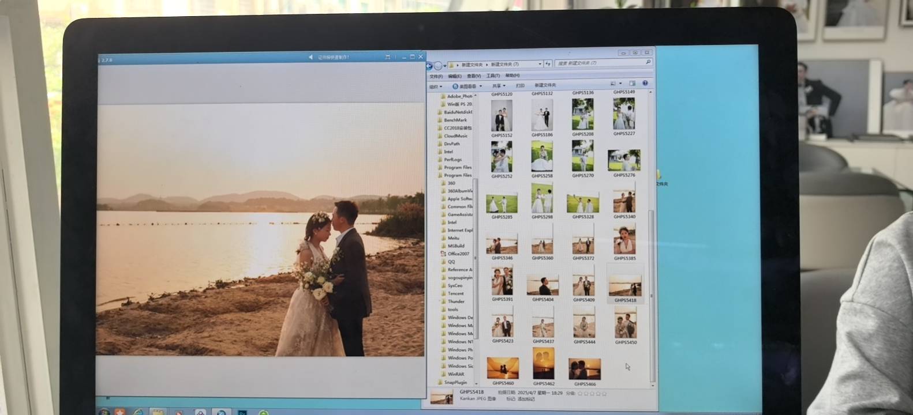This screenshot has height=415, width=913.
Task: Toggle the preview pane icon
Action: [632, 84]
